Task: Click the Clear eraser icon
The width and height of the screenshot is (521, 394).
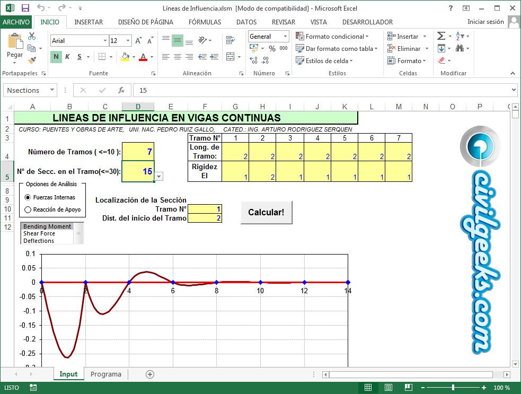Action: 441,60
